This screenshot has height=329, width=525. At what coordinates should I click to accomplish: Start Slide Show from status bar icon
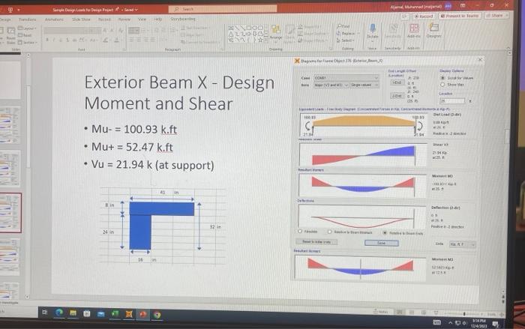coord(436,313)
